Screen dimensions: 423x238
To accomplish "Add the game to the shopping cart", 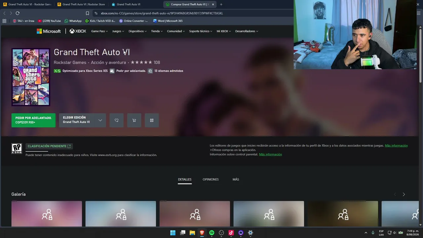I will tap(134, 120).
